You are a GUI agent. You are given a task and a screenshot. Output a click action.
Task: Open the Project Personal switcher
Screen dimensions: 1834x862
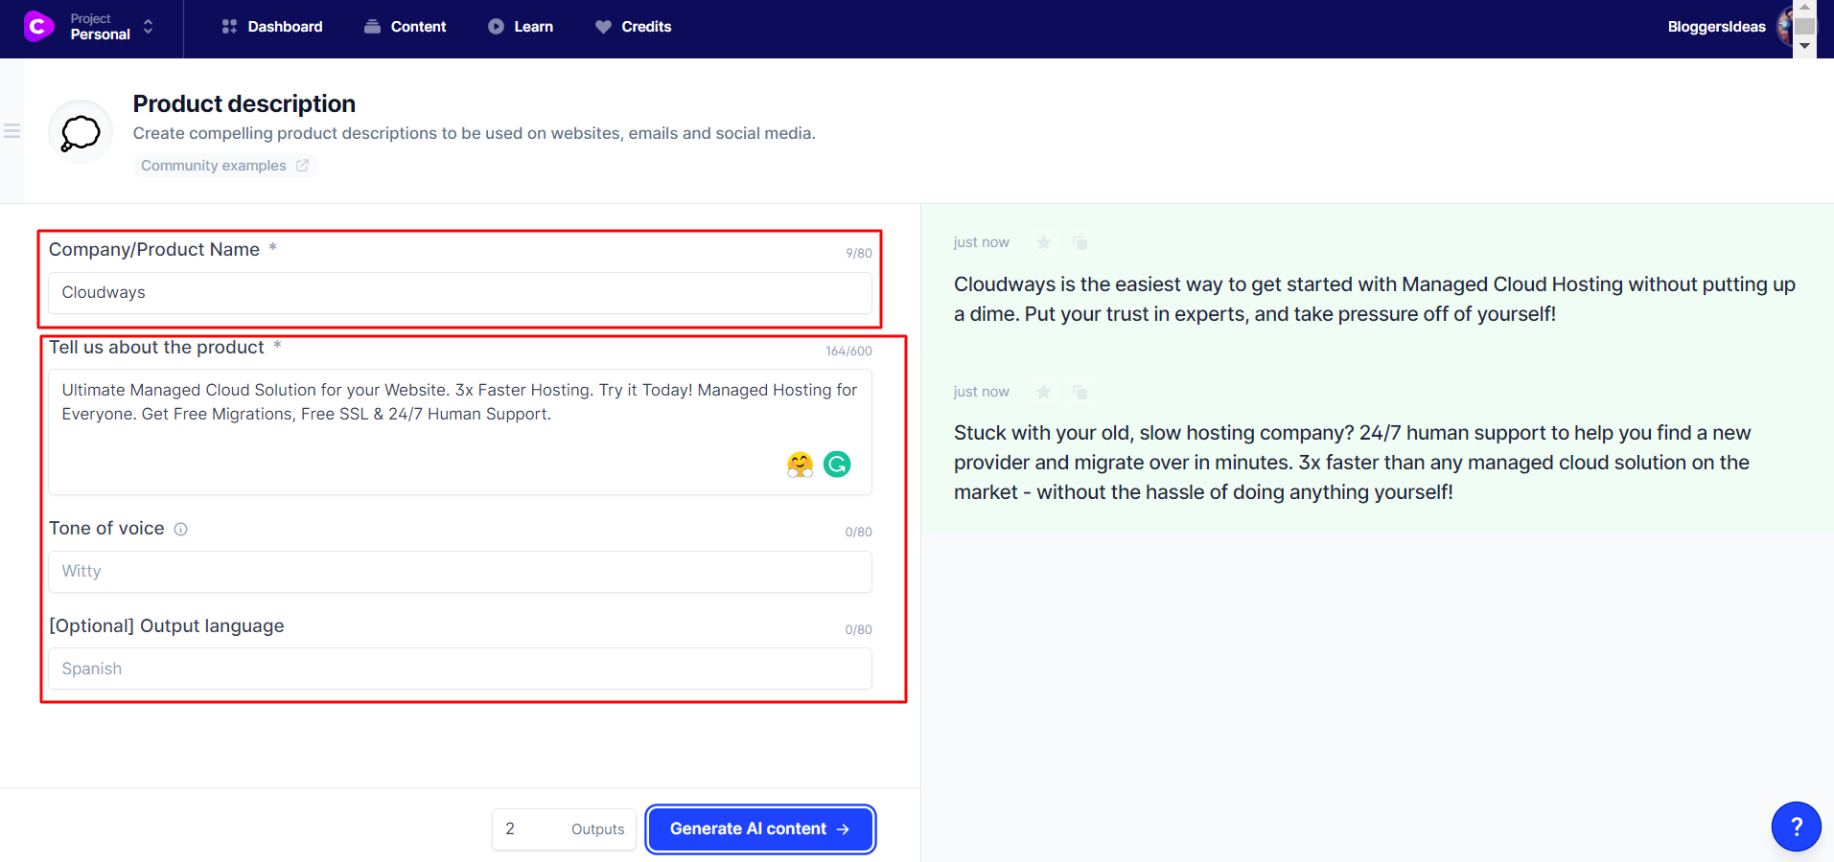click(x=111, y=27)
